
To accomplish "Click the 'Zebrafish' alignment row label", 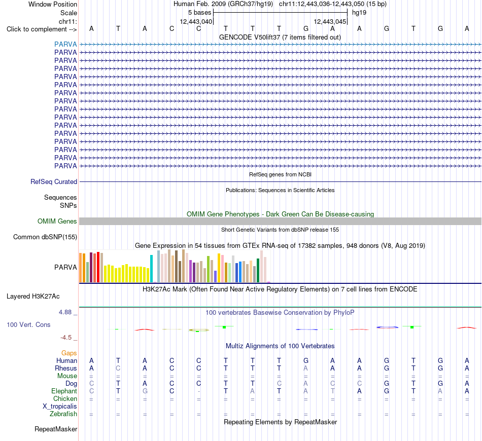I will tap(63, 414).
